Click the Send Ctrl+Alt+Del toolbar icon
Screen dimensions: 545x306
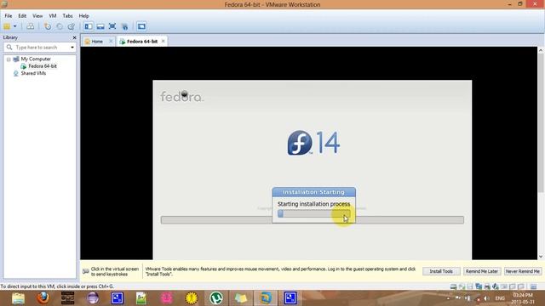[31, 26]
